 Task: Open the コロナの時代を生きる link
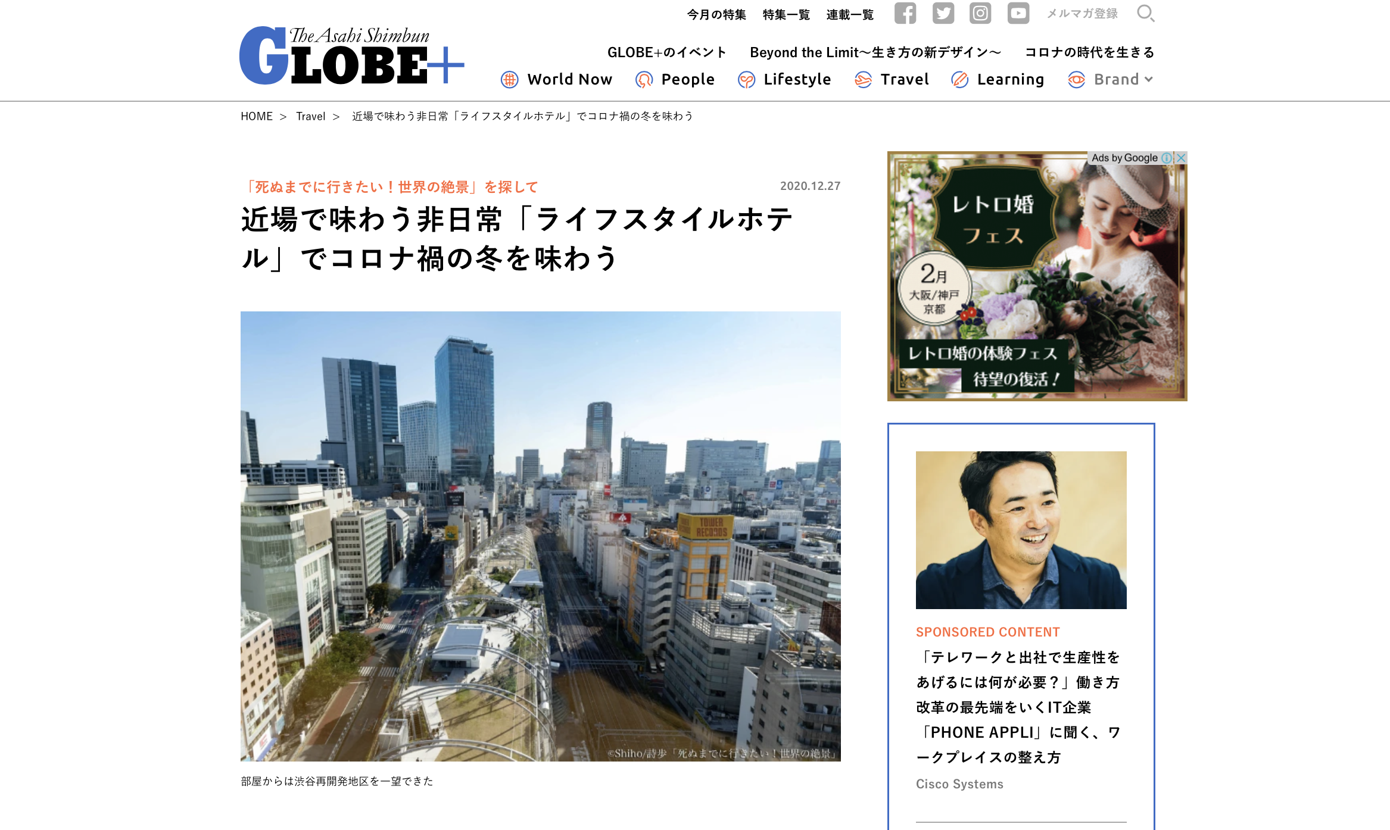[1089, 52]
